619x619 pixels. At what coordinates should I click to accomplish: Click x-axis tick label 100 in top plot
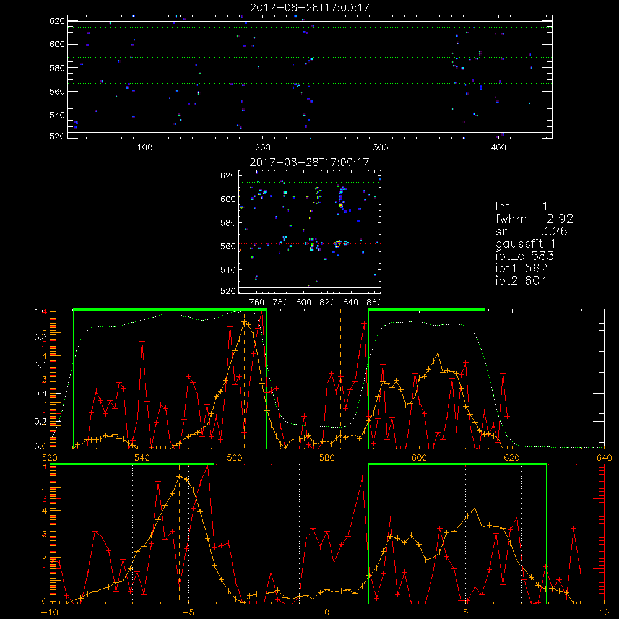tap(145, 148)
